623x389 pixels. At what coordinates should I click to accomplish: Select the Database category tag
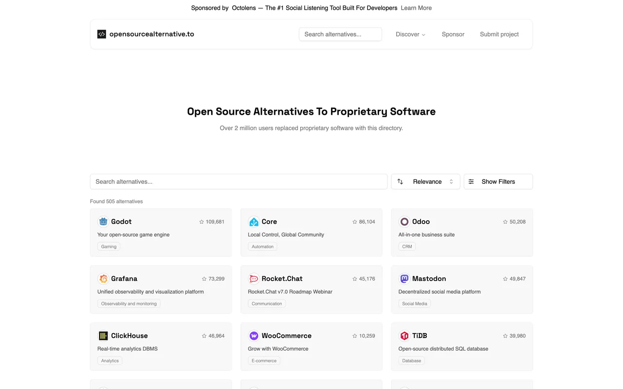(411, 361)
